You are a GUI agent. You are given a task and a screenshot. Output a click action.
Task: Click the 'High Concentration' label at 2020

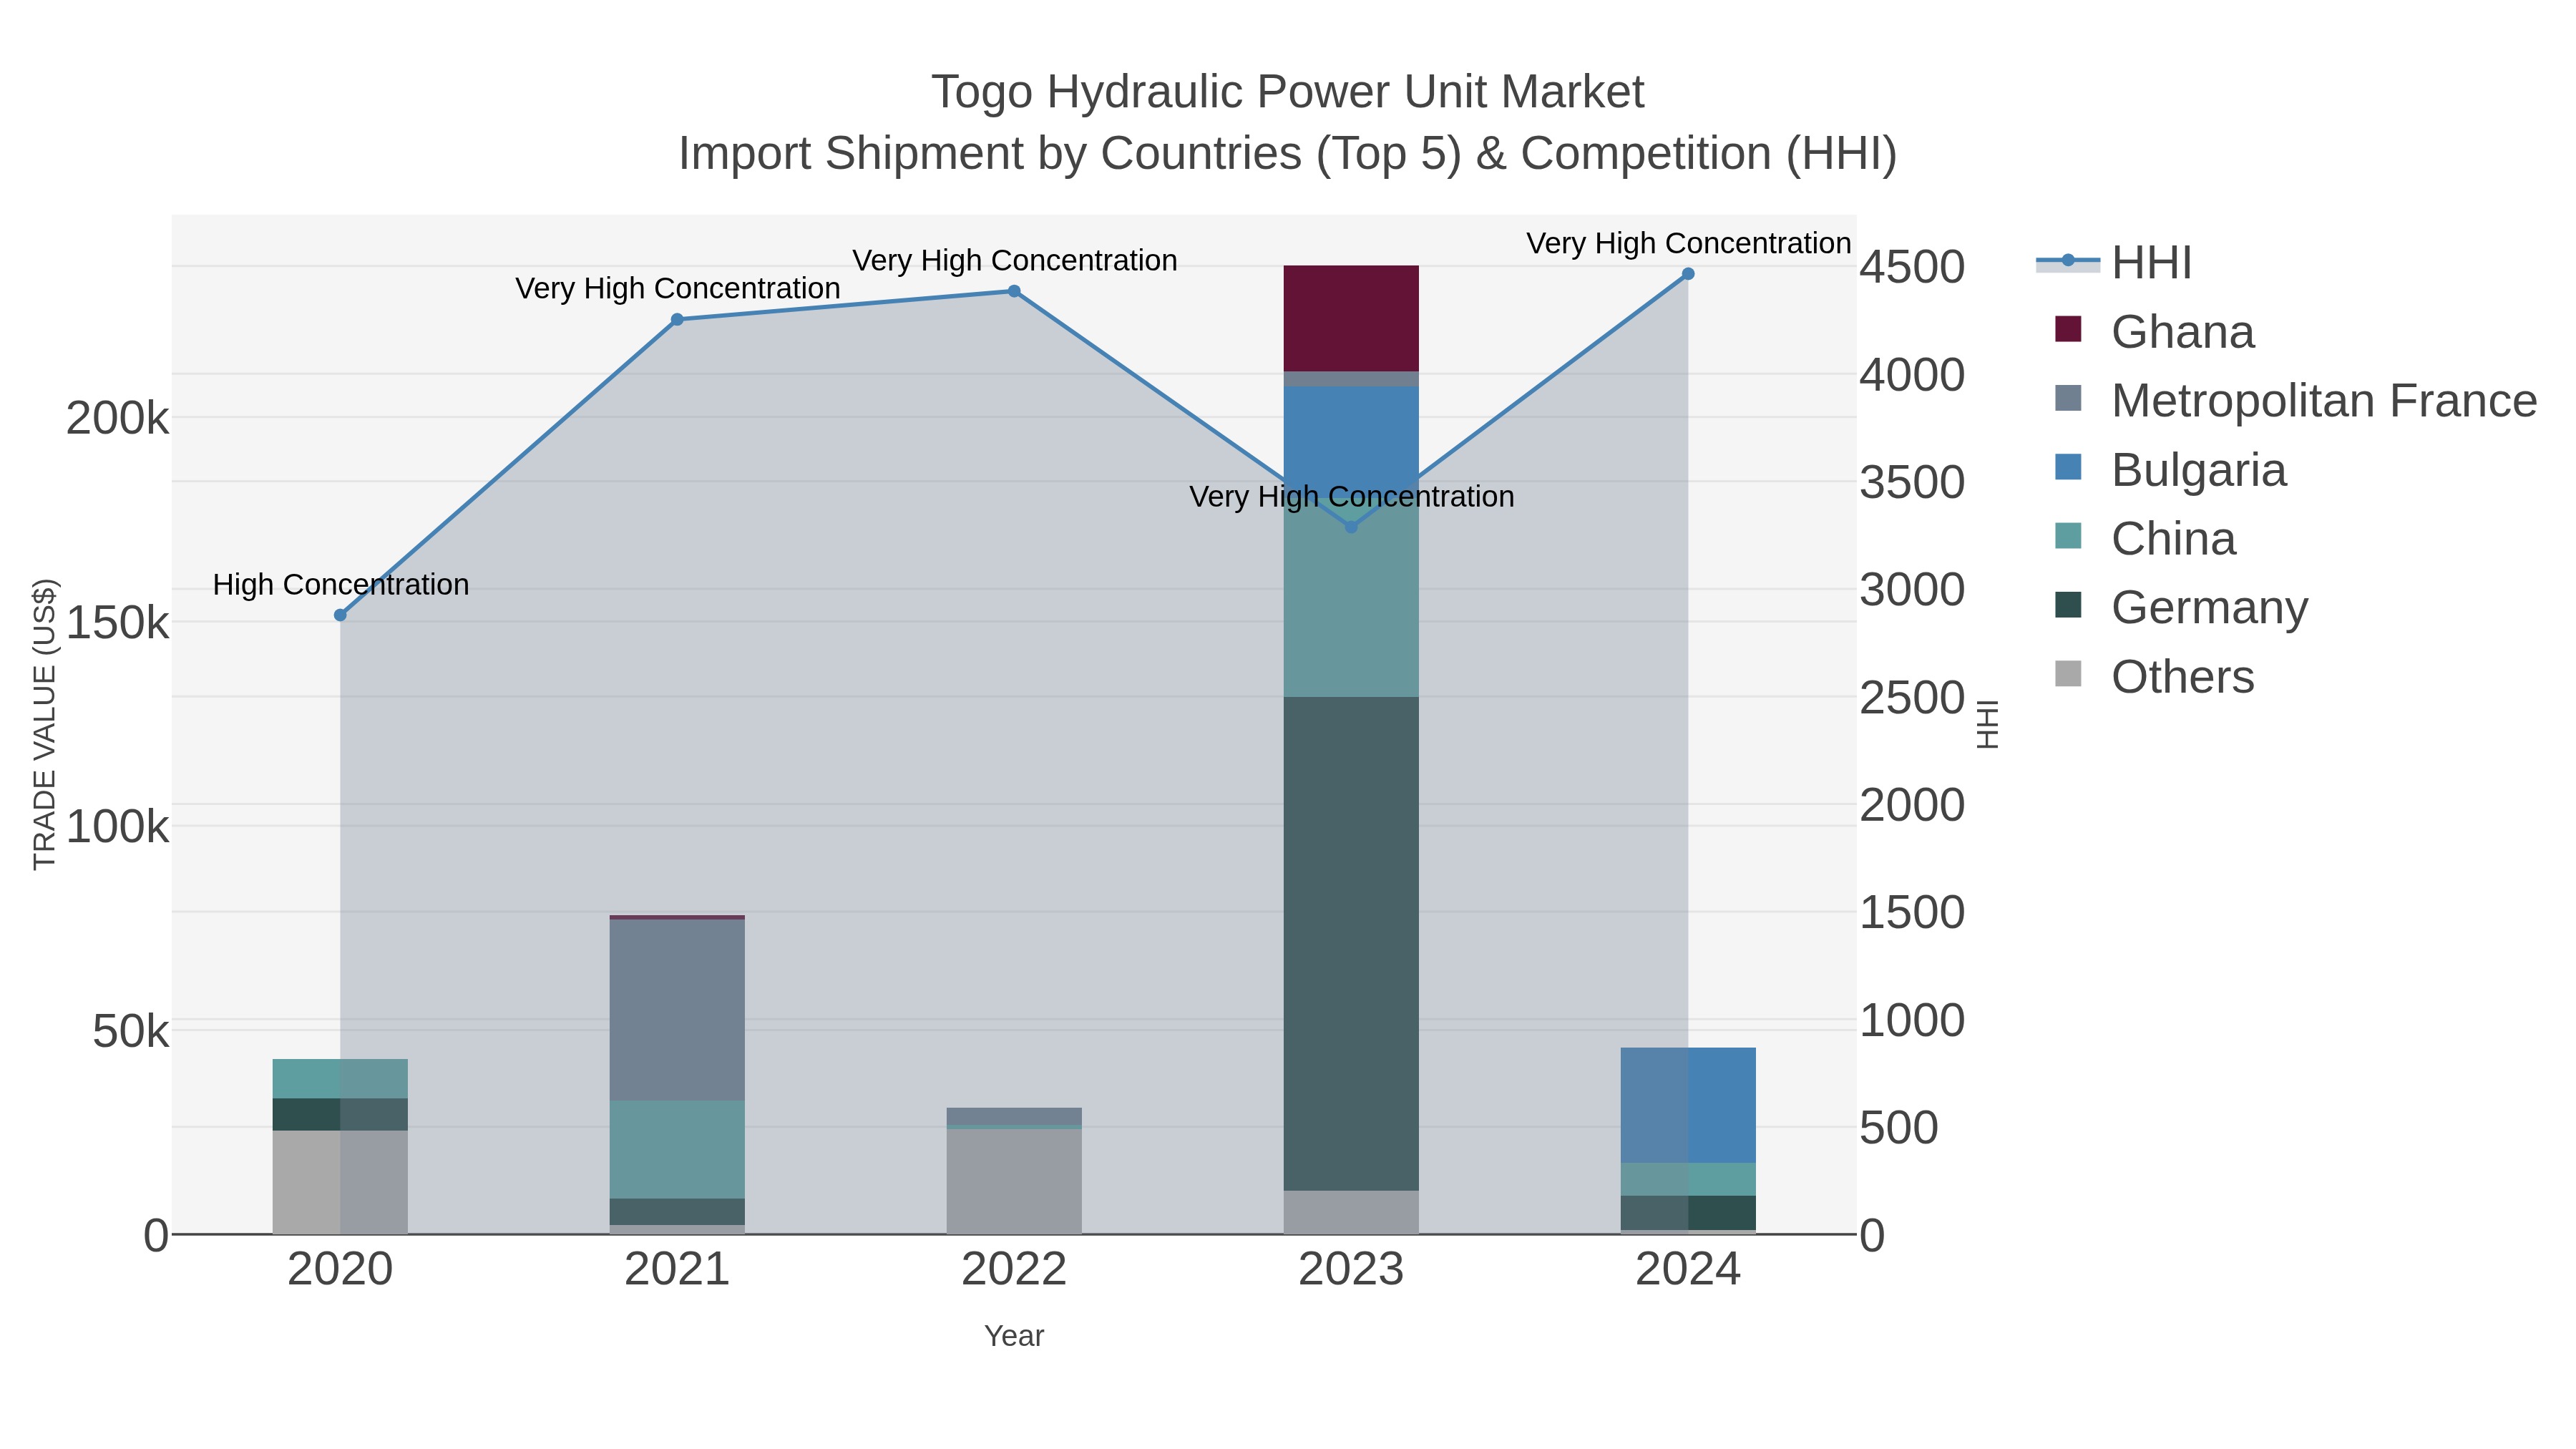(x=341, y=585)
